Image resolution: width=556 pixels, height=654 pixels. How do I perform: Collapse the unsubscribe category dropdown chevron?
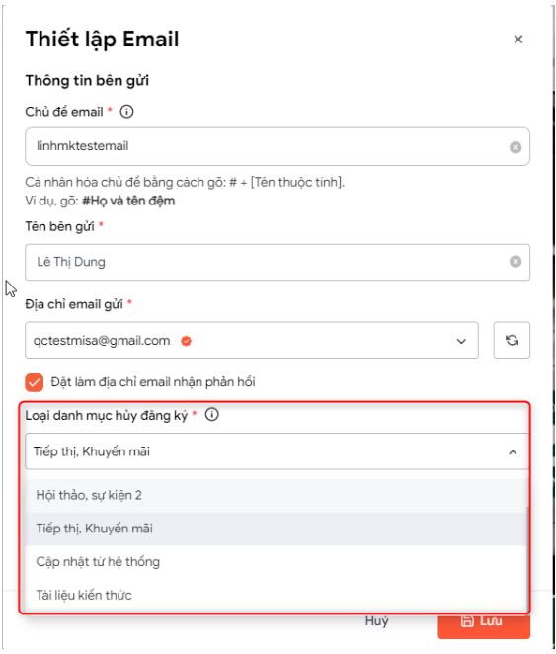(x=513, y=452)
